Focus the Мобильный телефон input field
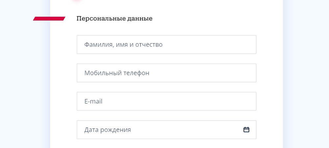Screen dimensions: 329x148 [x=166, y=73]
